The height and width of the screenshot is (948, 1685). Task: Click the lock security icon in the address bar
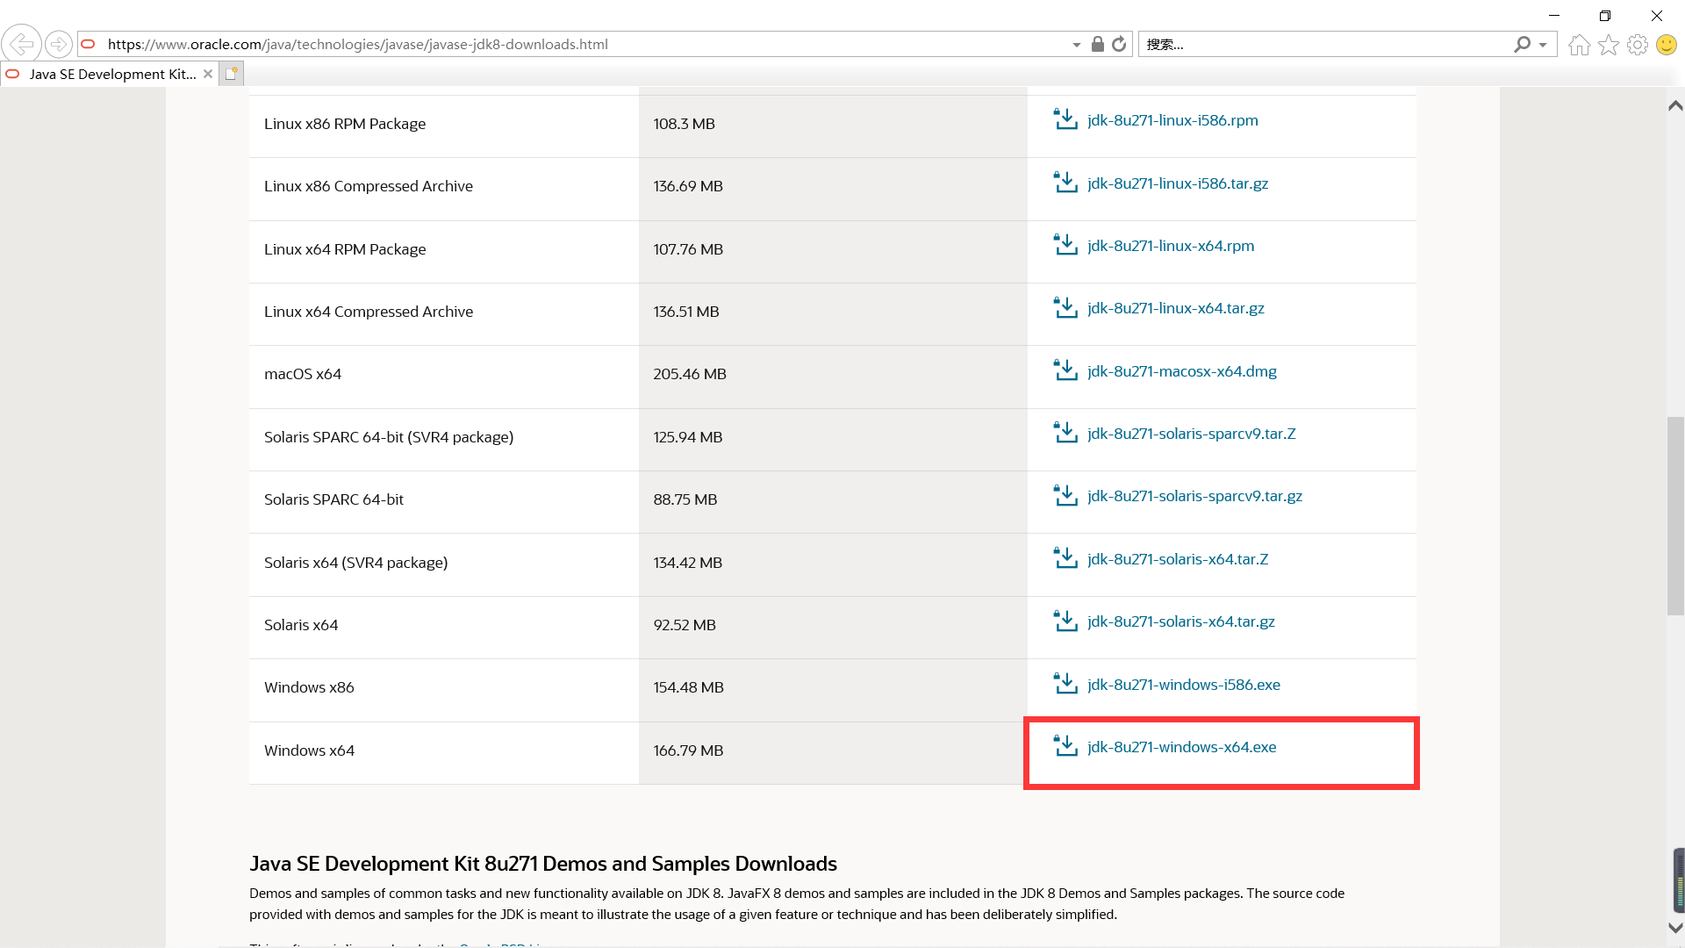[1097, 44]
